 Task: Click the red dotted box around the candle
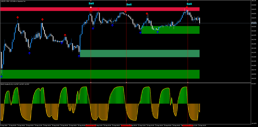[x=91, y=9]
